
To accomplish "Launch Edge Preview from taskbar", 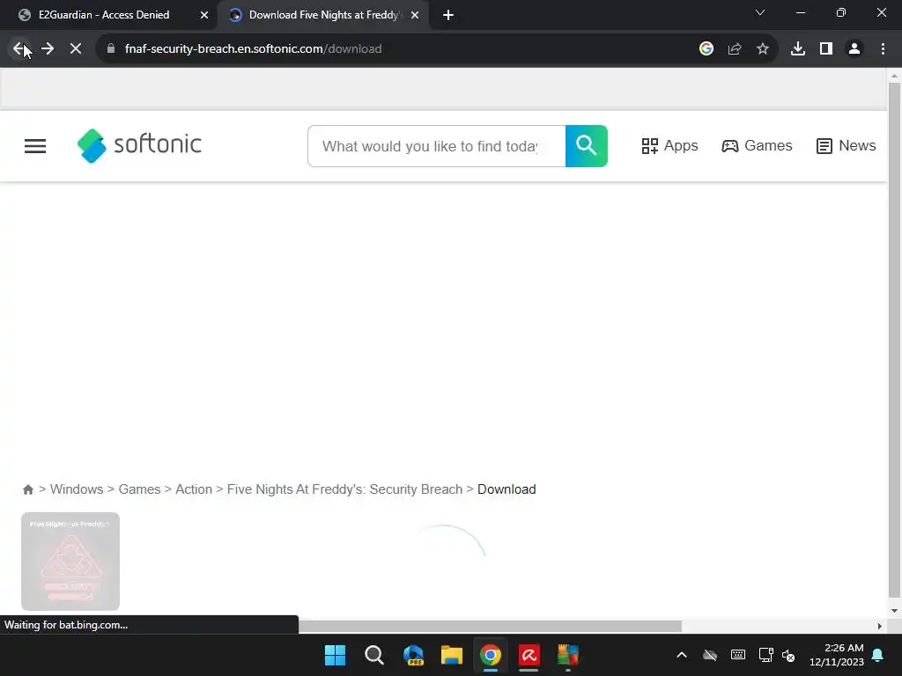I will [414, 655].
